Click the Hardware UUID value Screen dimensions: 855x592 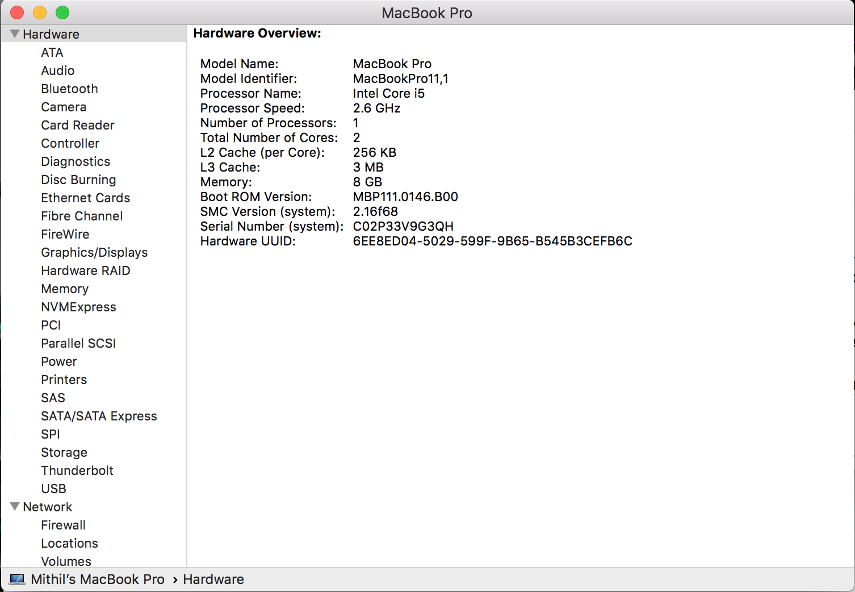click(493, 241)
